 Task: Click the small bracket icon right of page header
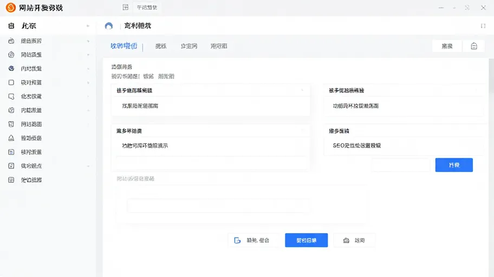tap(483, 26)
